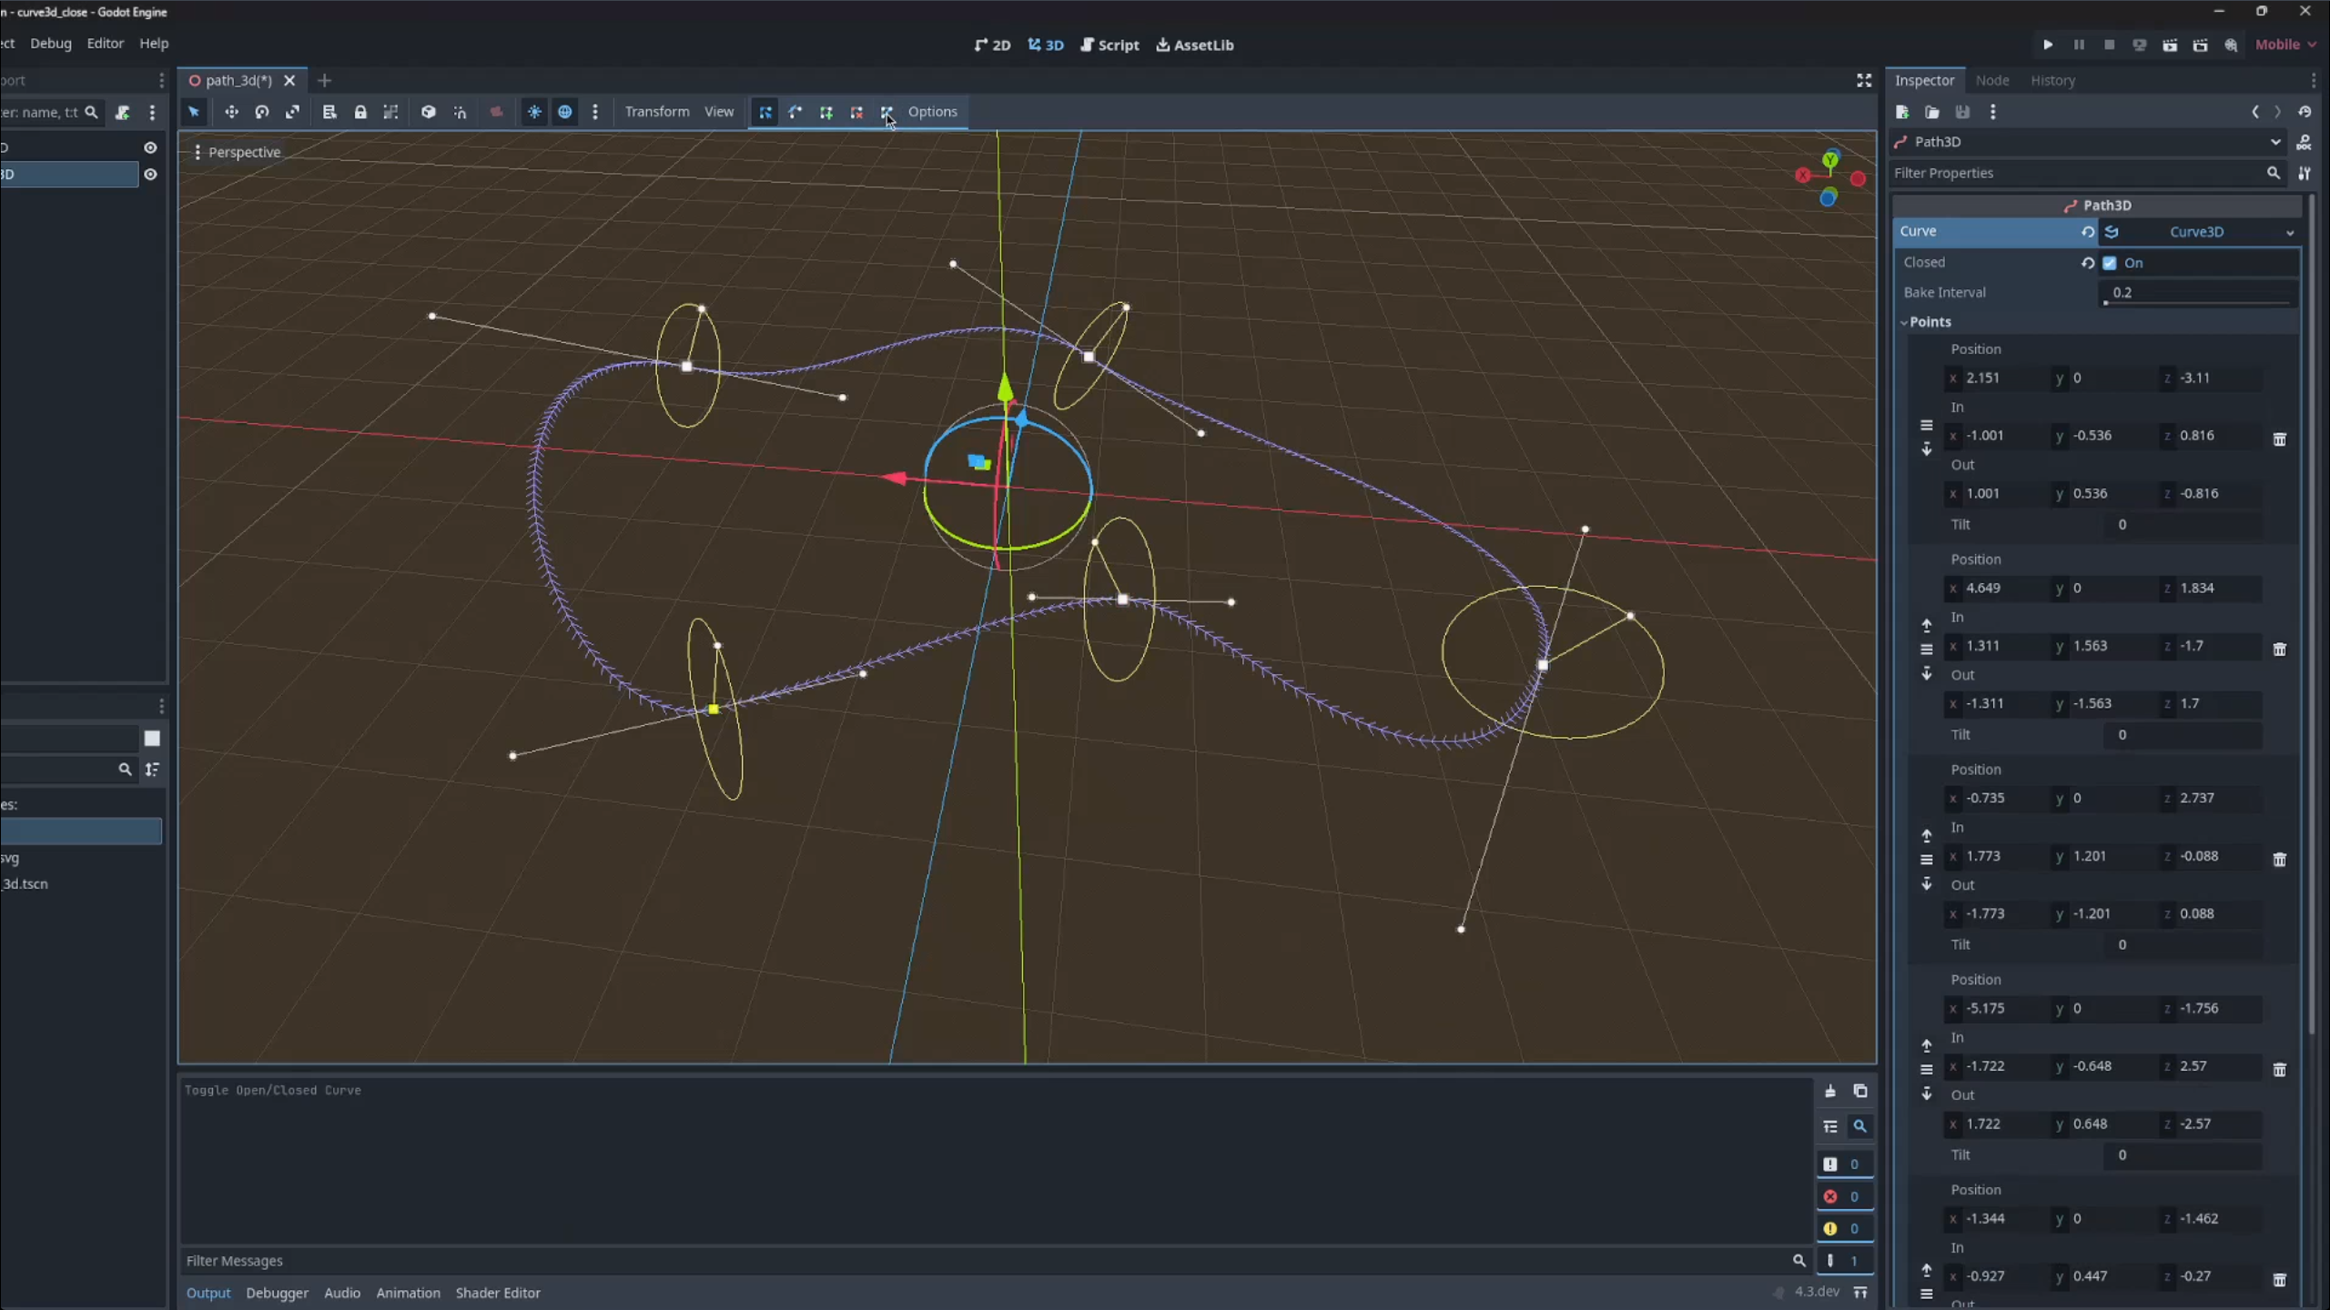This screenshot has height=1310, width=2330.
Task: Toggle standard messages filter in Output
Action: click(1844, 1164)
